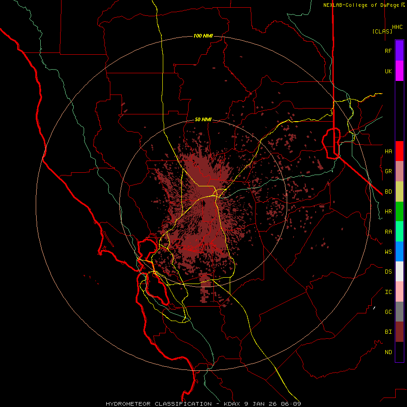Viewport: 407px width, 407px height.
Task: Click the ND legend label
Action: 388,352
